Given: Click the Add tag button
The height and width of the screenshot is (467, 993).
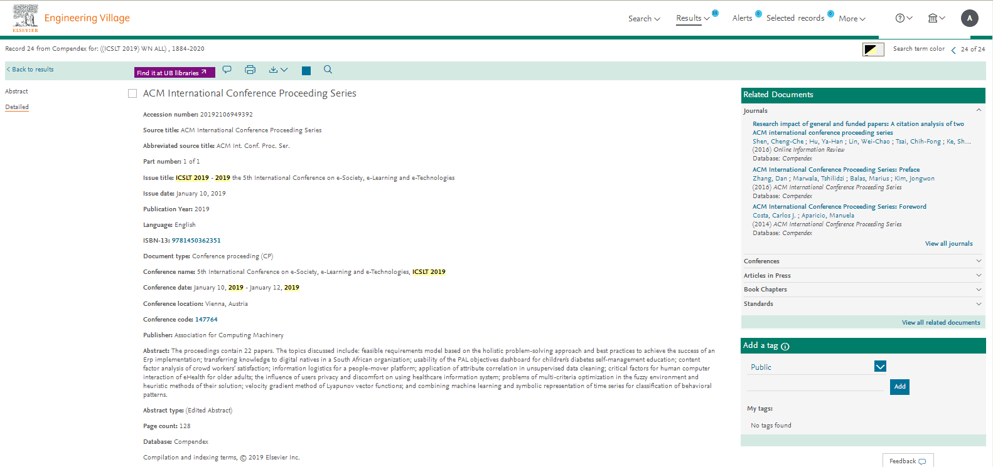Looking at the screenshot, I should [x=899, y=387].
